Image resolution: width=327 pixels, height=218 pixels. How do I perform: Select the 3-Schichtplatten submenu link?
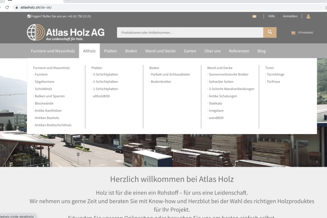105,74
